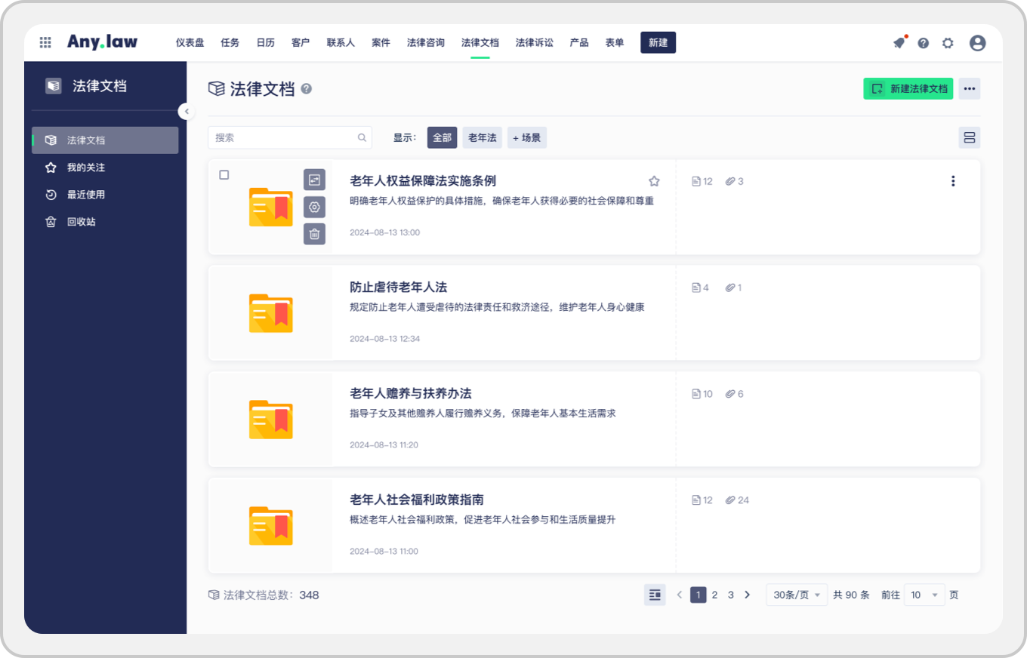Image resolution: width=1027 pixels, height=658 pixels.
Task: Collapse the left sidebar with the chevron
Action: [x=187, y=112]
